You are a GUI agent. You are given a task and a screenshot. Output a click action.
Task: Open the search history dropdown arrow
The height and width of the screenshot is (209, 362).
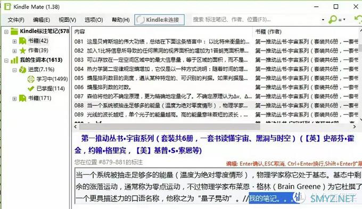click(323, 20)
